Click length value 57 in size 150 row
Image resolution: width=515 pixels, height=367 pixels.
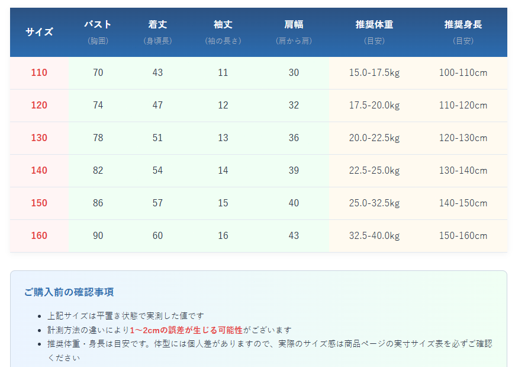[x=157, y=203]
